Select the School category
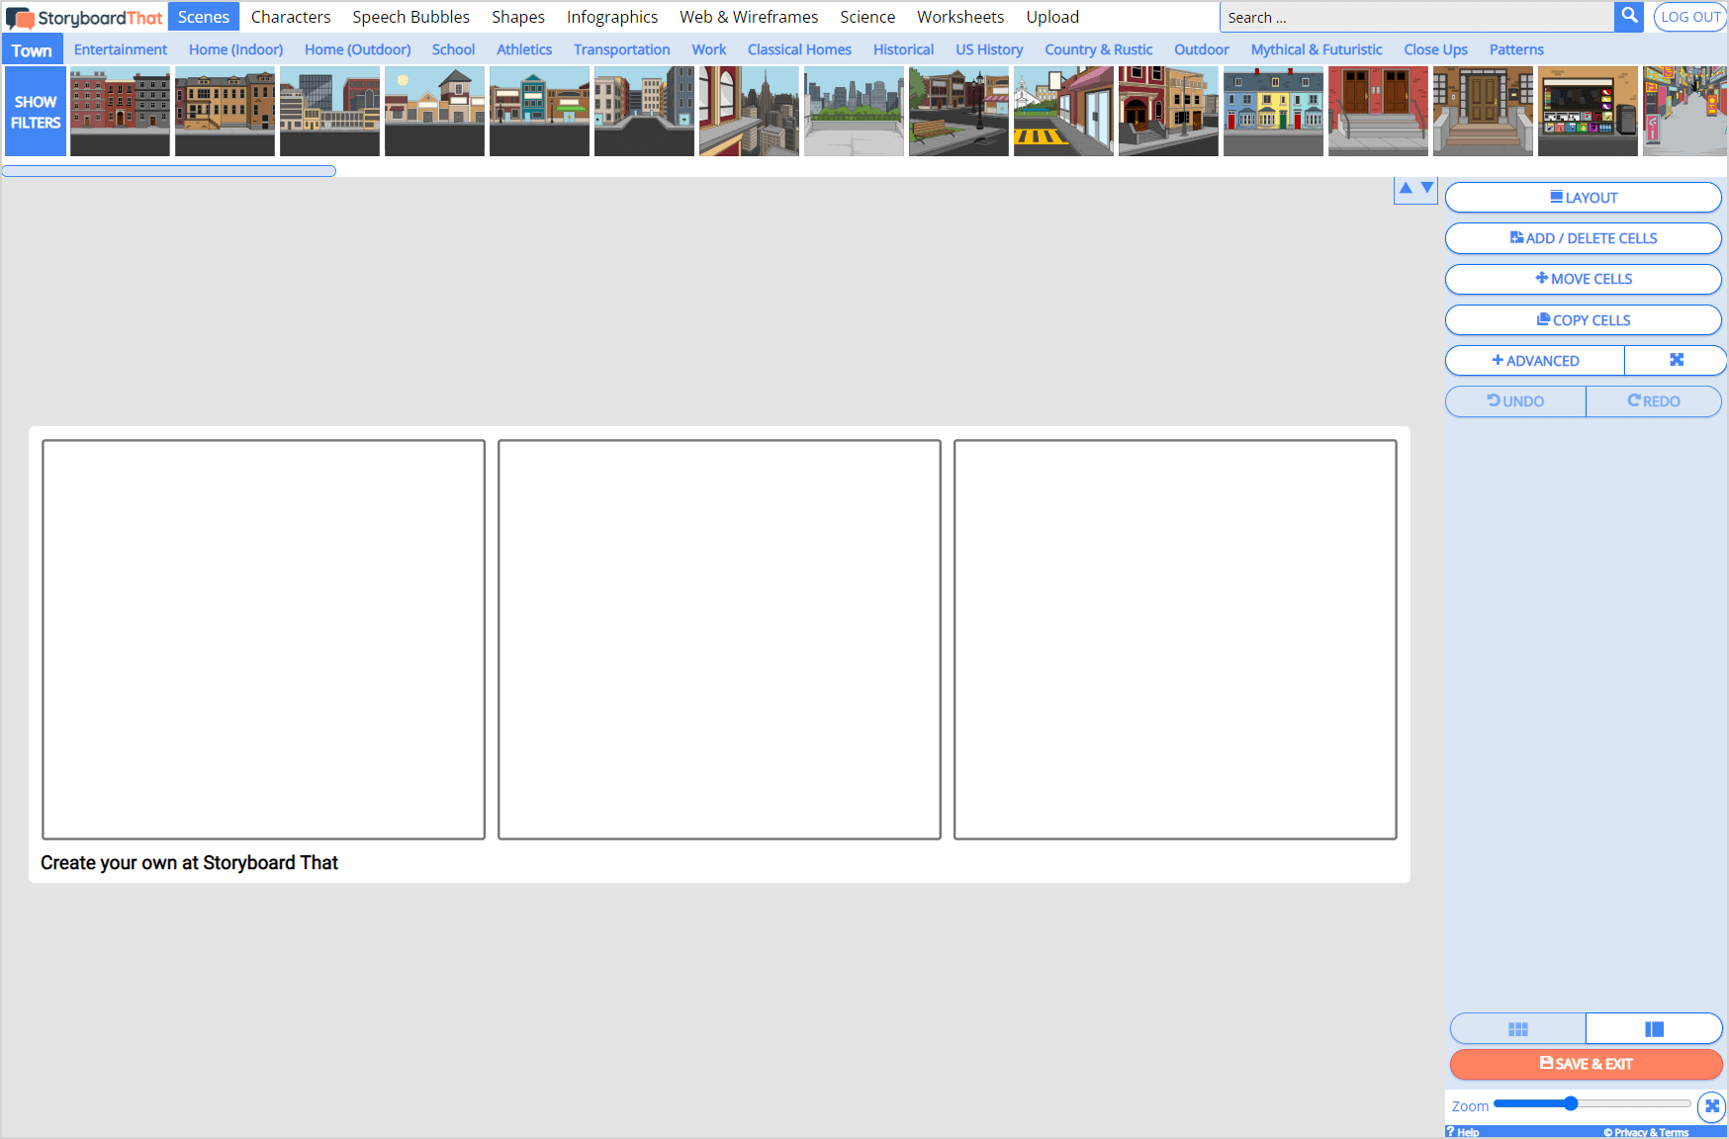The height and width of the screenshot is (1139, 1729). pyautogui.click(x=453, y=49)
